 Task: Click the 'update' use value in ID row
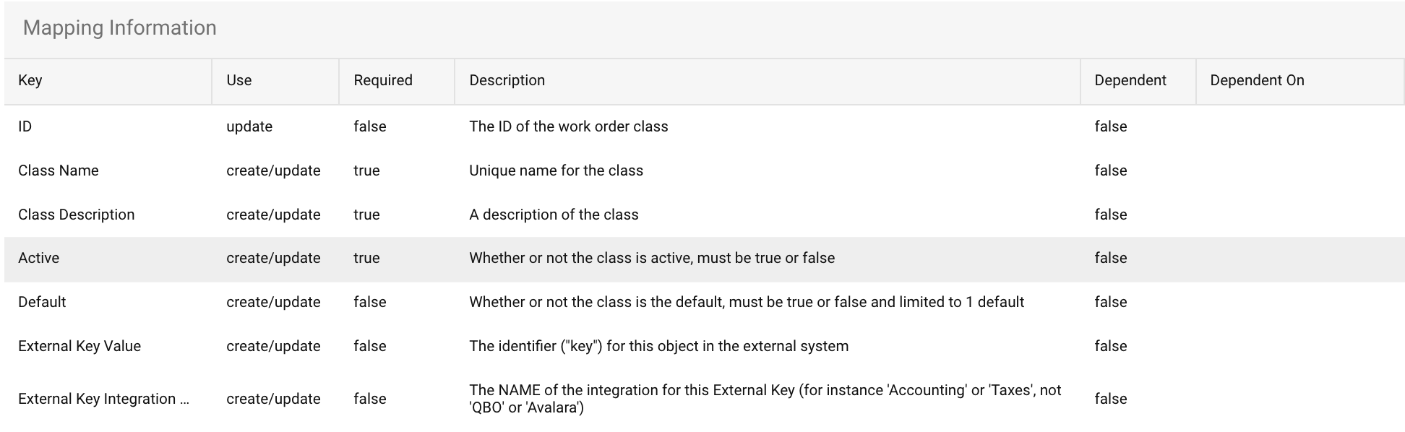click(x=249, y=126)
